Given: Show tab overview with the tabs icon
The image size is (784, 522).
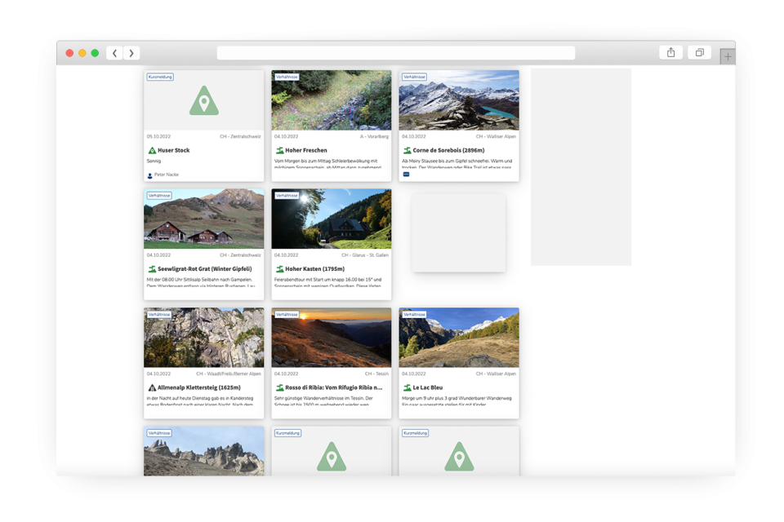Looking at the screenshot, I should tap(699, 53).
